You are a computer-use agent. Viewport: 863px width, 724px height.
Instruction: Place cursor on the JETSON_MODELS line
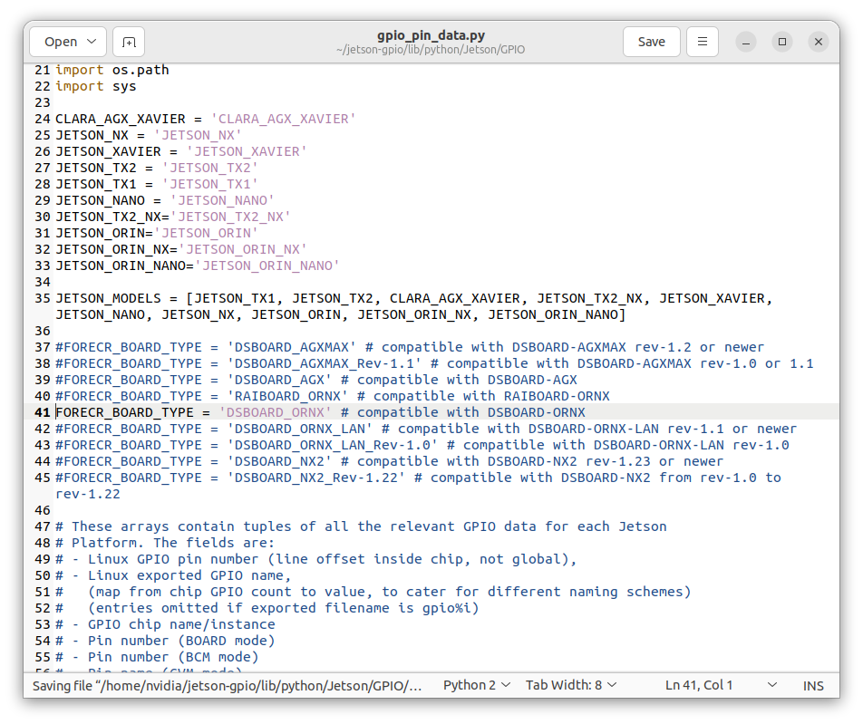[x=363, y=298]
